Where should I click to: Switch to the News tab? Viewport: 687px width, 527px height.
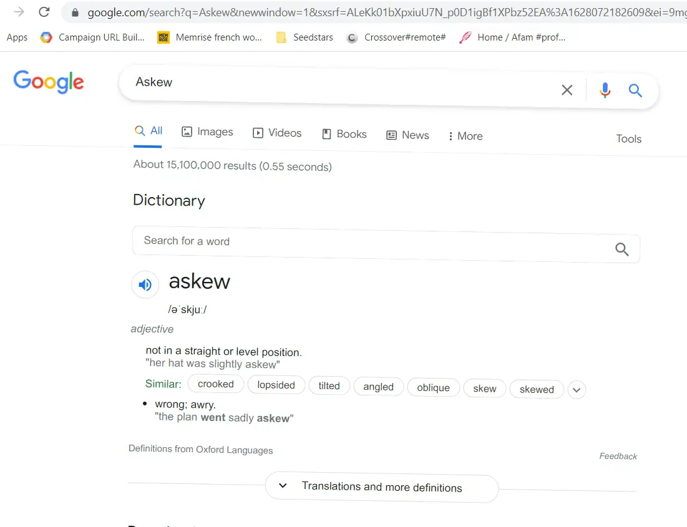[x=407, y=135]
